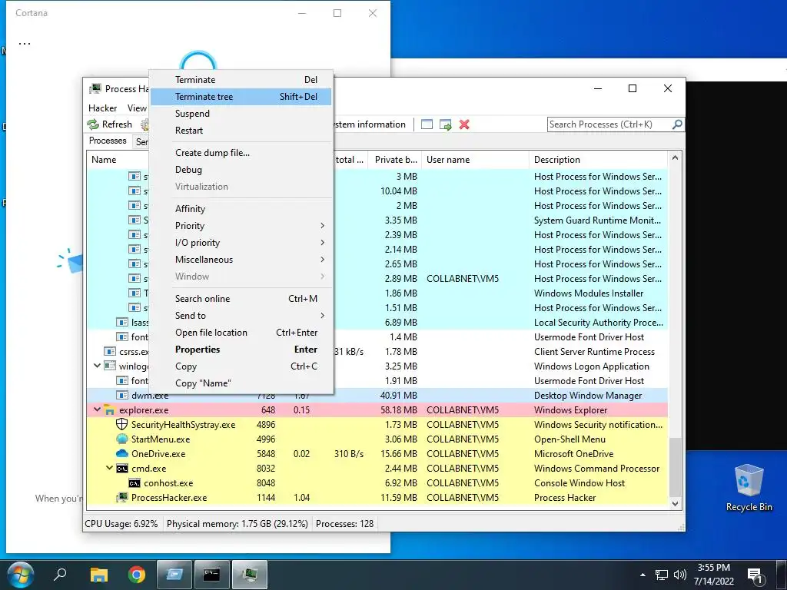Select Suspend in the context menu
This screenshot has height=590, width=787.
click(241, 114)
